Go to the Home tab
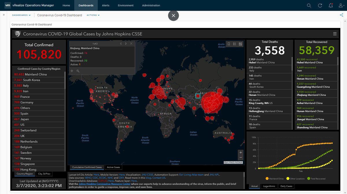This screenshot has height=194, width=347. pyautogui.click(x=66, y=5)
